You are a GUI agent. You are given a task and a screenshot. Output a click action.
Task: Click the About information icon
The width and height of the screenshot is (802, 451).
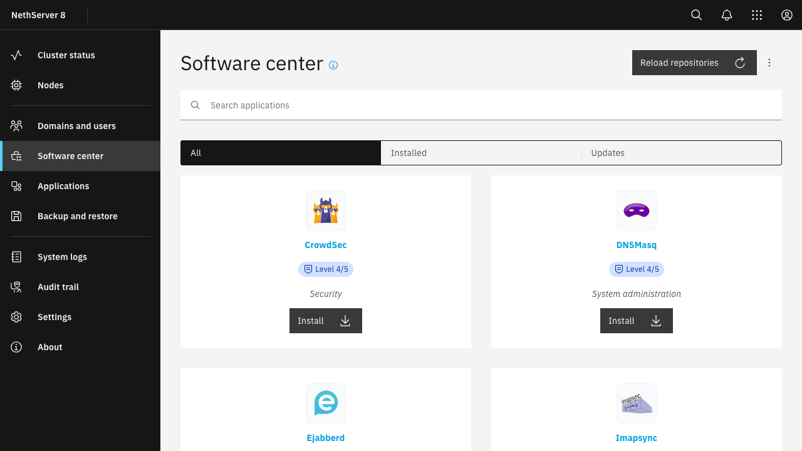tap(16, 347)
